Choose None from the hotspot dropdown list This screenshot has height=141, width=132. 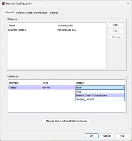click(100, 92)
